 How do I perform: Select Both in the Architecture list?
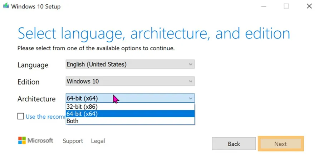click(x=130, y=121)
